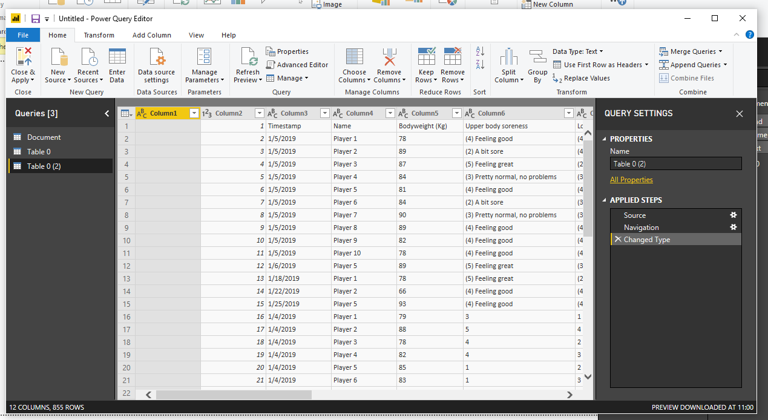Click the gear icon beside Source step
The height and width of the screenshot is (420, 768).
733,215
